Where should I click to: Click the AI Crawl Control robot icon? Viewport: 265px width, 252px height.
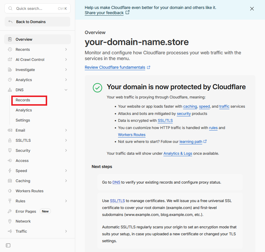point(10,59)
